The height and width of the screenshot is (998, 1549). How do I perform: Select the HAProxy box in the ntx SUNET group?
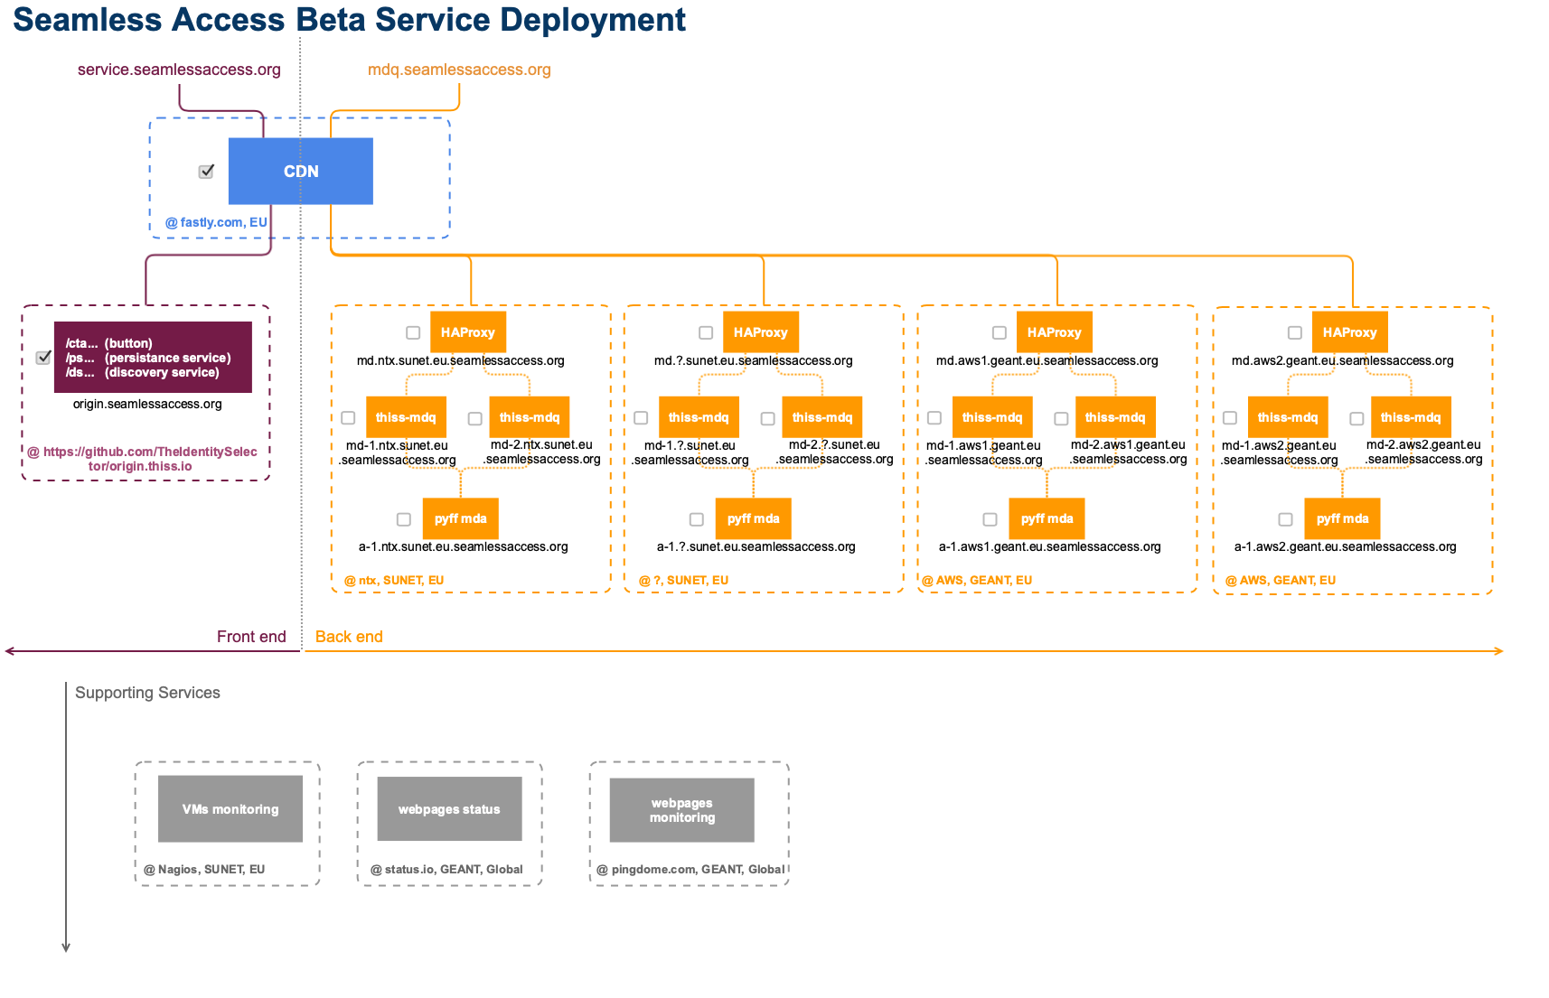tap(468, 332)
